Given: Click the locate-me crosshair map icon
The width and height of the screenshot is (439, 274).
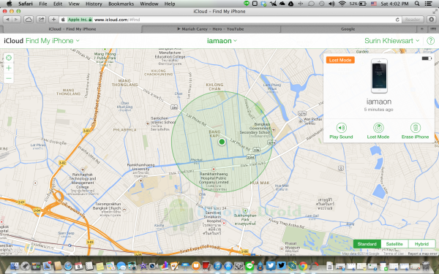Looking at the screenshot, I should (x=9, y=58).
